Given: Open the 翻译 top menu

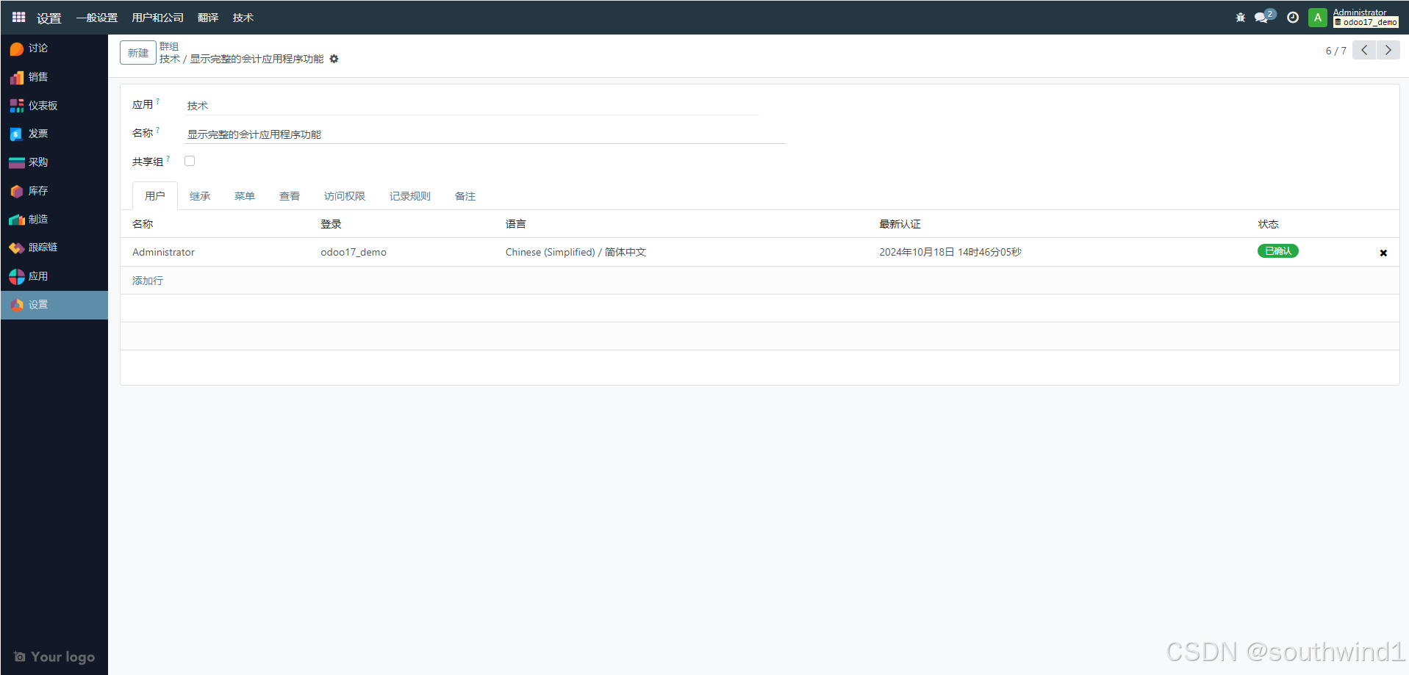Looking at the screenshot, I should pyautogui.click(x=208, y=18).
